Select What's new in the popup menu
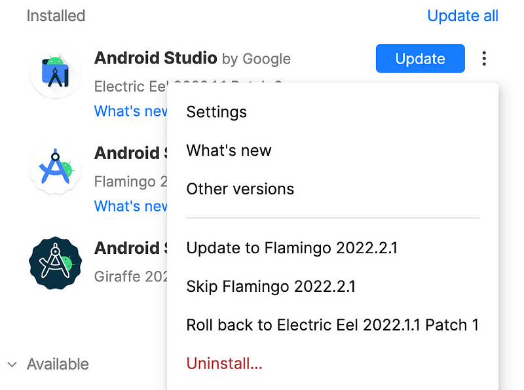Screen dimensions: 524x390 229,151
